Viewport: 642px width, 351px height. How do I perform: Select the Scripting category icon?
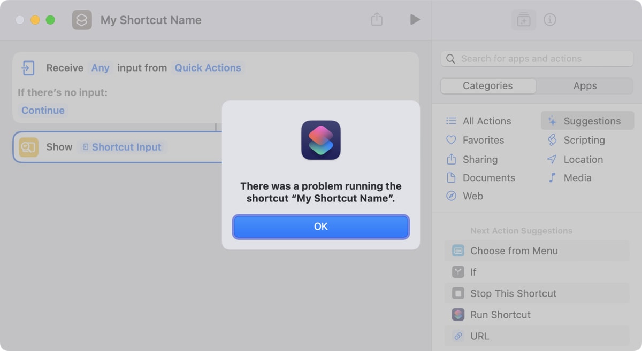552,140
